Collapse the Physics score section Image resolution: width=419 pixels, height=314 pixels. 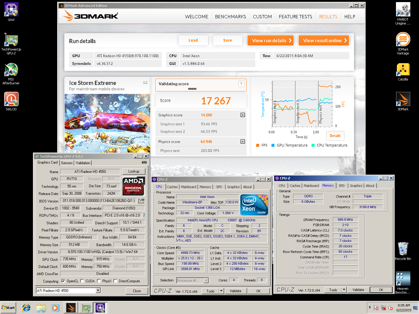[x=243, y=141]
